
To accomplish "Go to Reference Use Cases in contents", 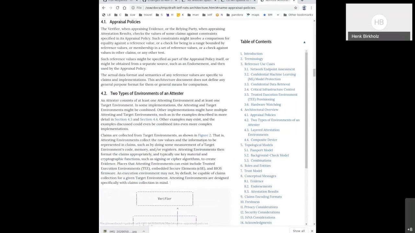I will coord(259,64).
